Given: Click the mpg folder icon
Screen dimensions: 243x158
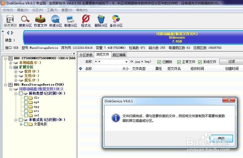Looking at the screenshot, I should [x=31, y=107].
